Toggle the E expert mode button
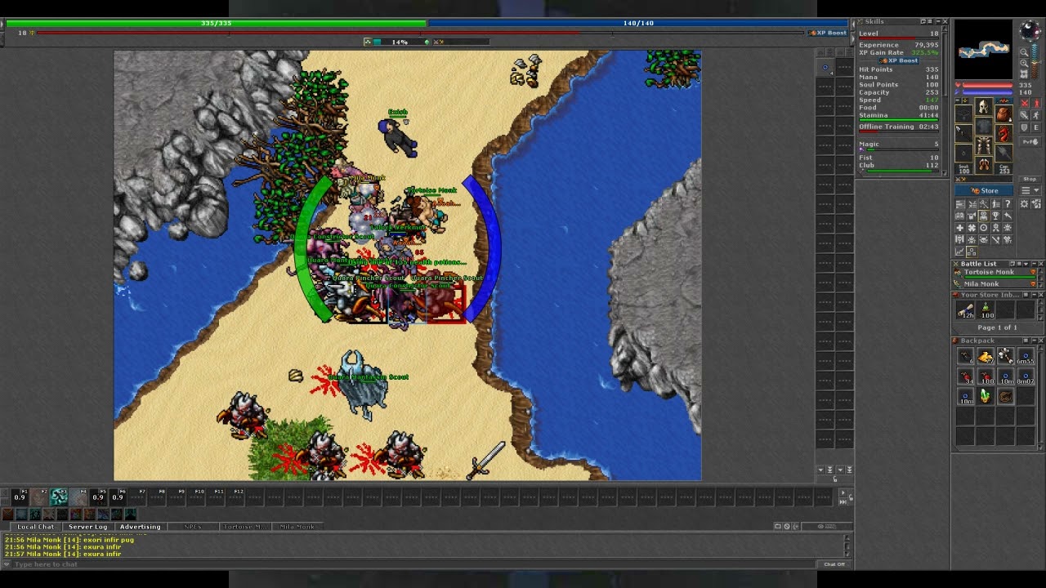Image resolution: width=1046 pixels, height=588 pixels. (x=1036, y=127)
